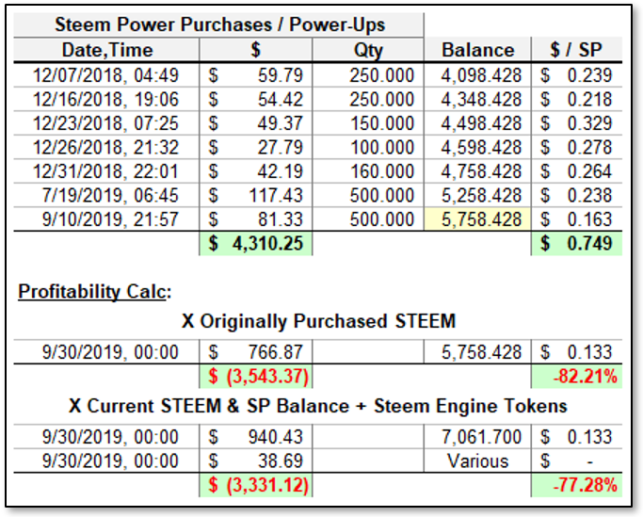Select the date cell 12/26/2018, 21:32
The width and height of the screenshot is (643, 517).
[x=106, y=147]
